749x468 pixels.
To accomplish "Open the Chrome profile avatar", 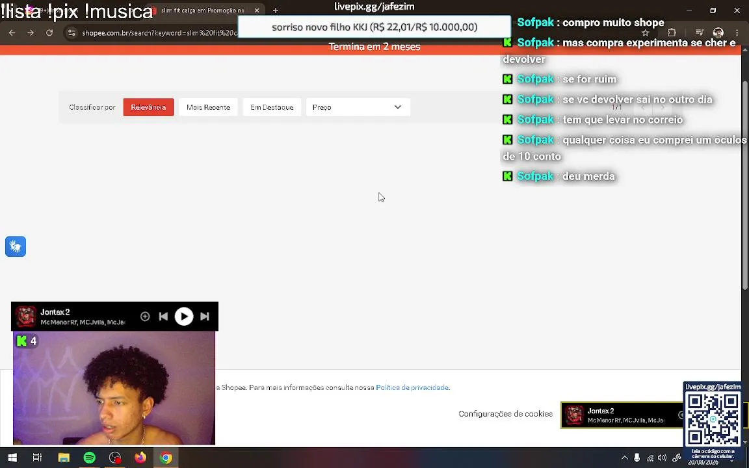I will (x=718, y=32).
